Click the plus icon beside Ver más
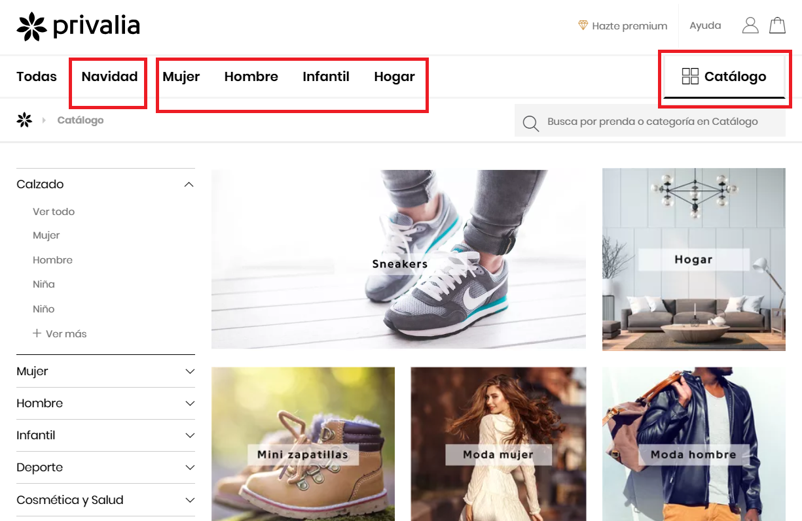Image resolution: width=802 pixels, height=521 pixels. pyautogui.click(x=37, y=333)
